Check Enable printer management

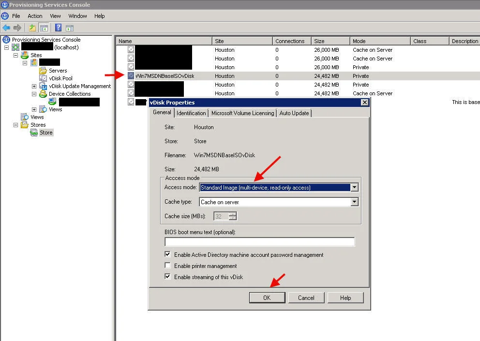167,266
